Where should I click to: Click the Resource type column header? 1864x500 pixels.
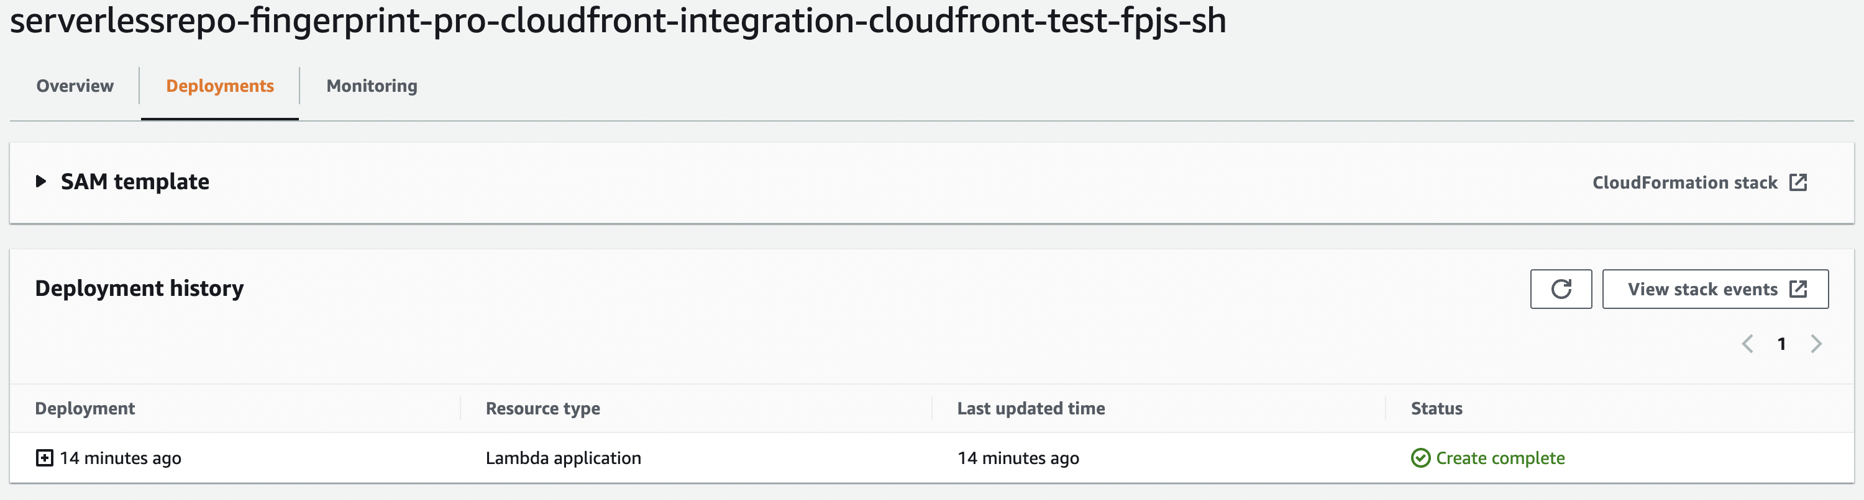pos(542,408)
